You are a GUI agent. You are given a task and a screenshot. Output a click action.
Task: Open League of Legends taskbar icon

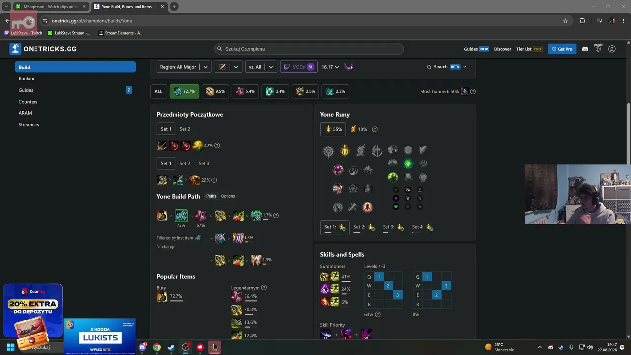(214, 347)
